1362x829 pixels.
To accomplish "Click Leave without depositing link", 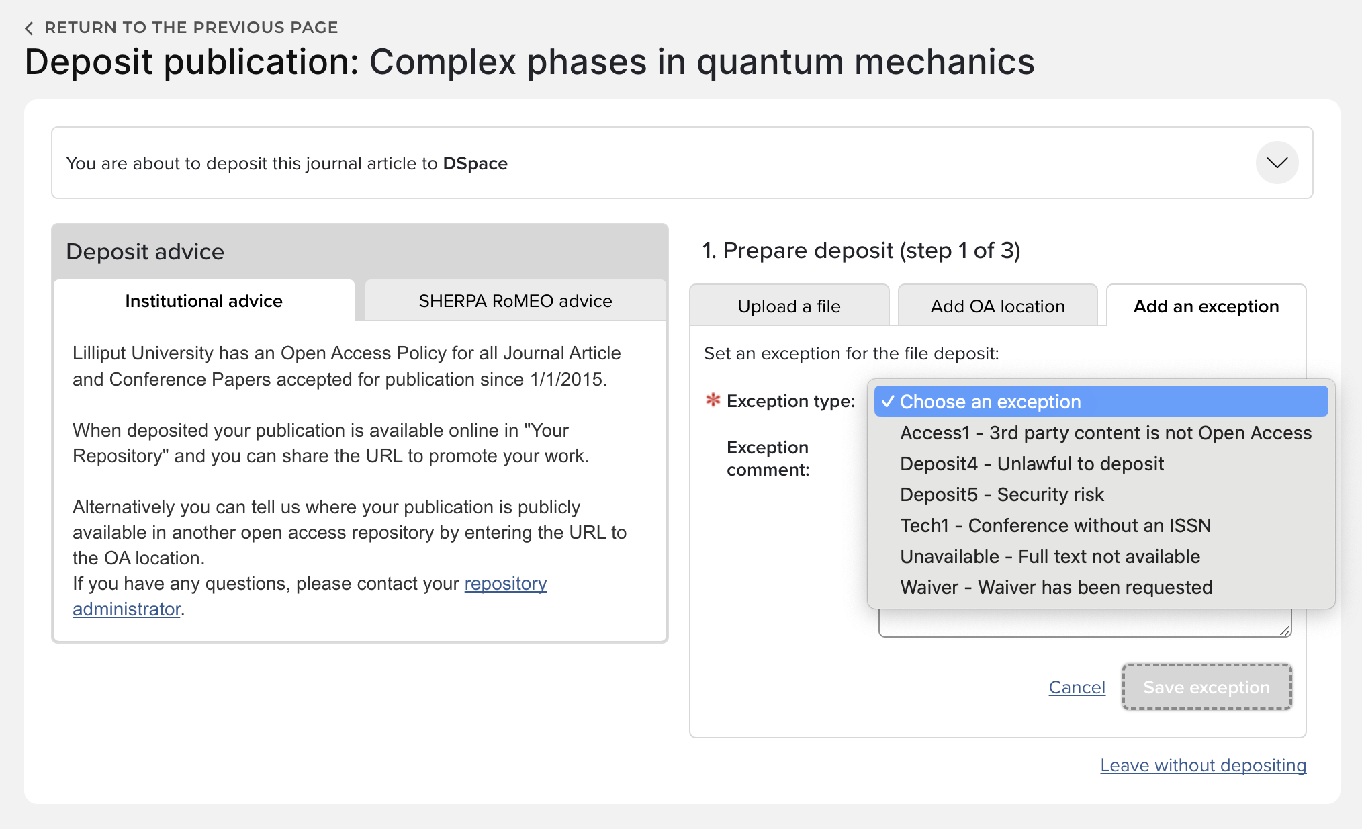I will point(1203,765).
